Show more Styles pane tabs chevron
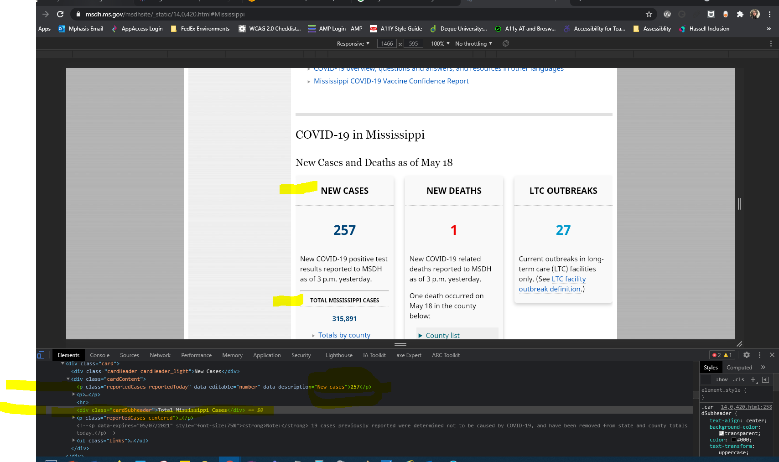Screen dimensions: 779x462 click(x=763, y=367)
